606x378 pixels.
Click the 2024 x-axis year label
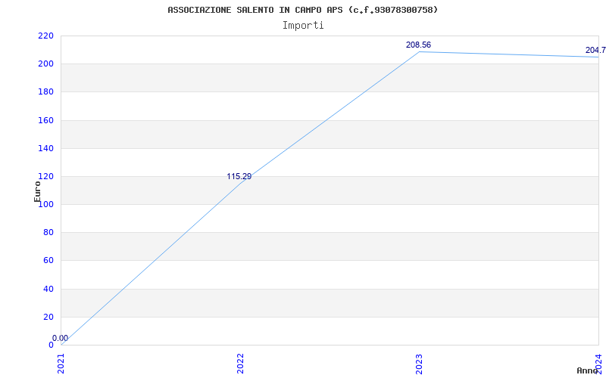599,364
